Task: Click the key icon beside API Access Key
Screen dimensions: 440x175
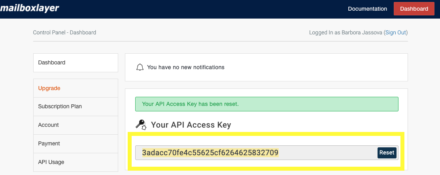Action: (x=141, y=124)
